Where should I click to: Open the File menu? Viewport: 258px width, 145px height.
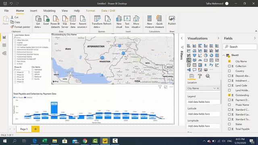click(x=6, y=11)
